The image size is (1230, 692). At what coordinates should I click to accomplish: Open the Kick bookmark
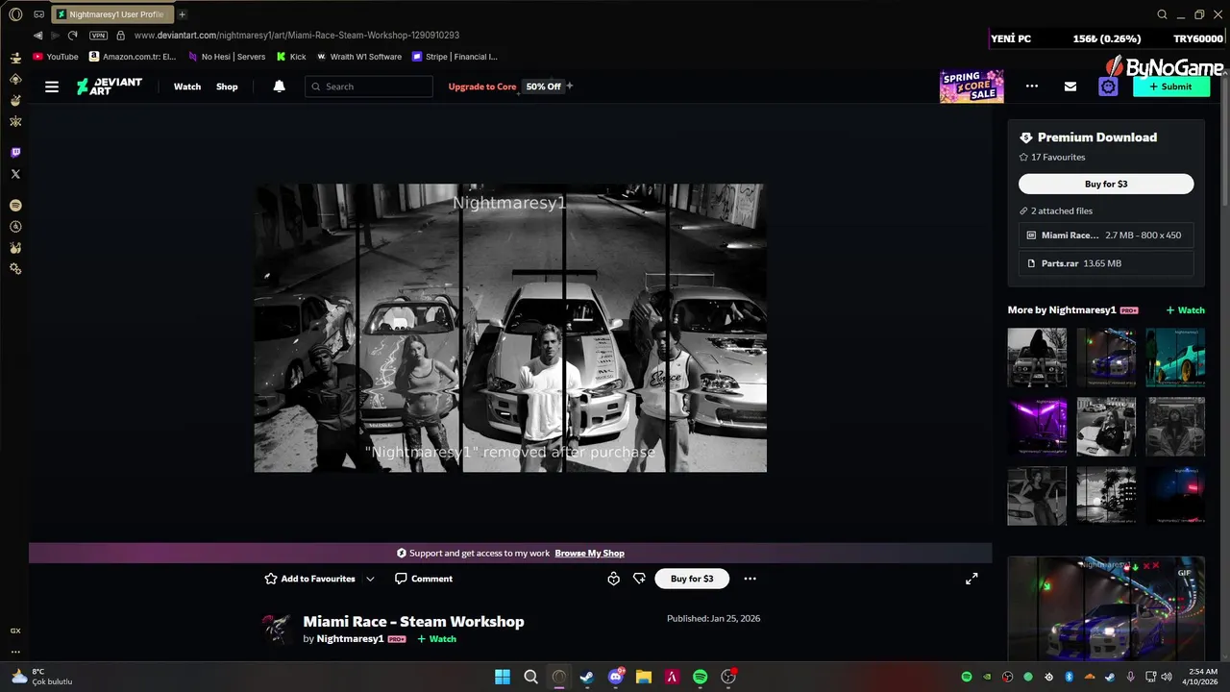pos(291,57)
